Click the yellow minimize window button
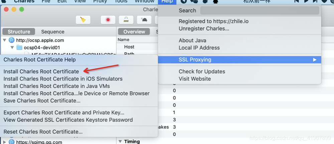This screenshot has height=144, width=334. (x=14, y=9)
